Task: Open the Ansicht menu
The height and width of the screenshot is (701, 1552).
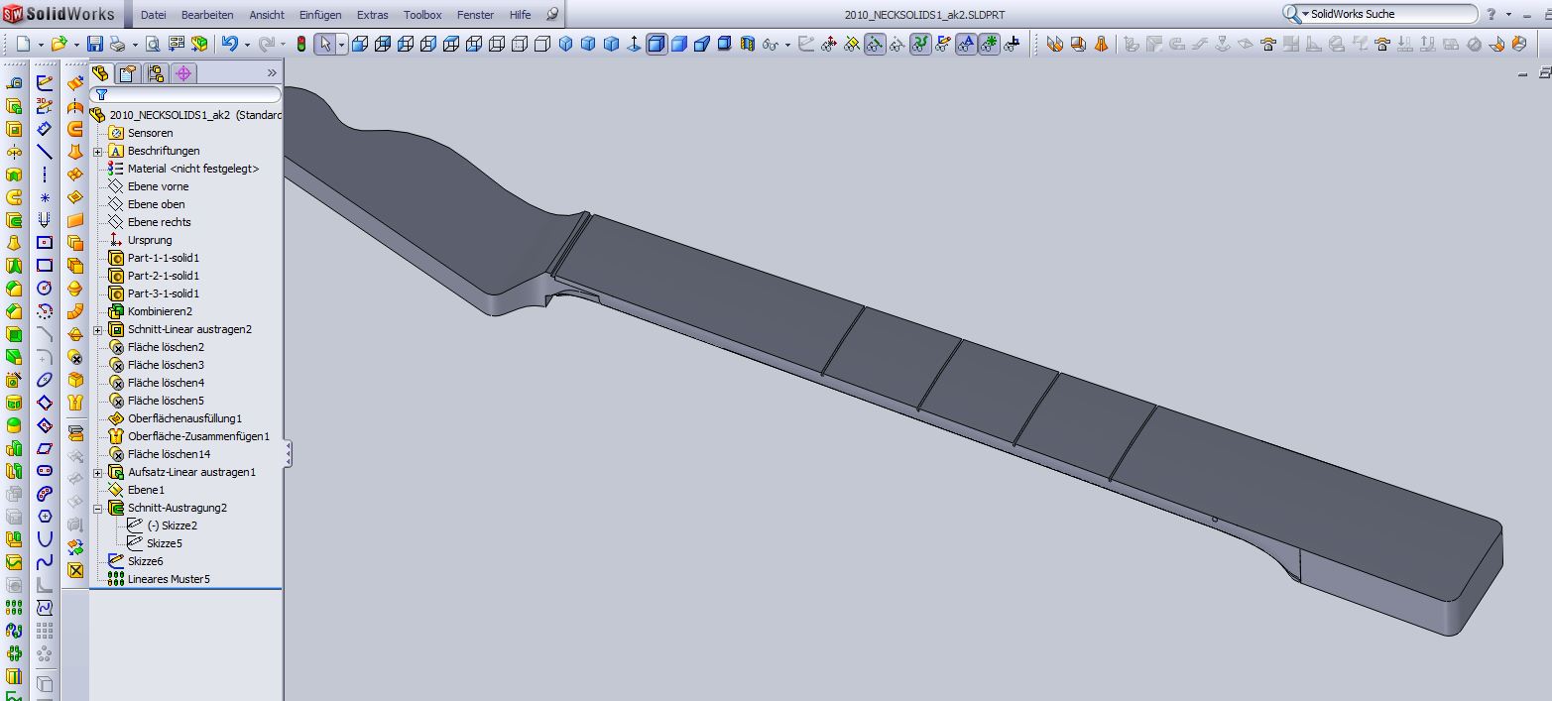Action: [267, 15]
